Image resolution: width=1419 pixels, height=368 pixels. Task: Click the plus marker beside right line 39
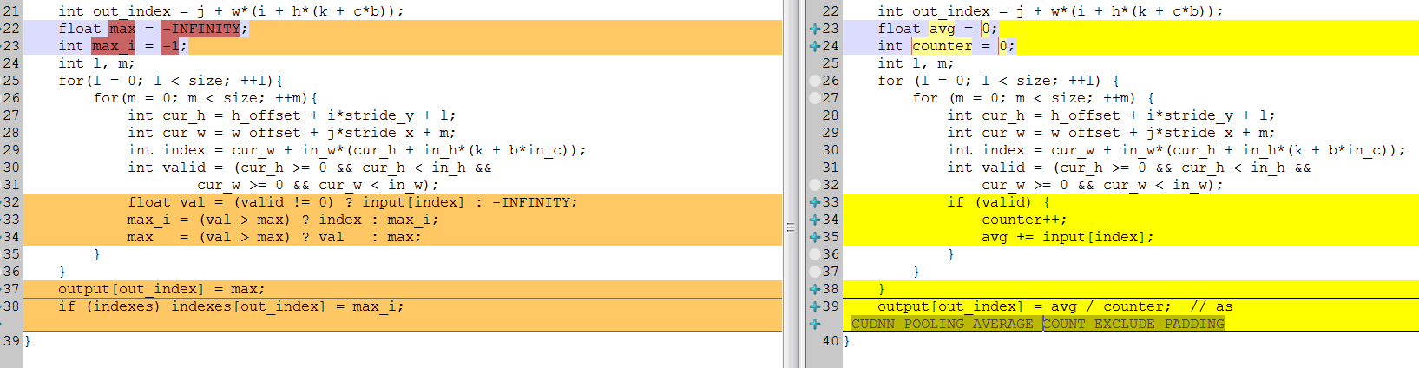tap(815, 306)
